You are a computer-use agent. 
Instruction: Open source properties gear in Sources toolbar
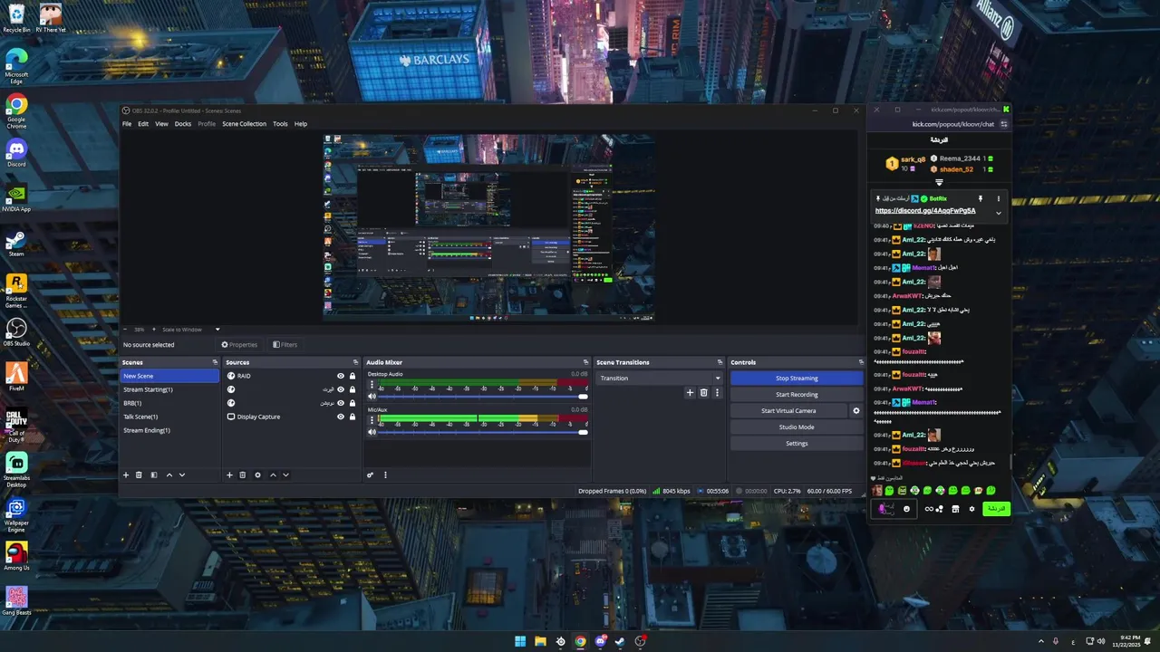[x=257, y=475]
